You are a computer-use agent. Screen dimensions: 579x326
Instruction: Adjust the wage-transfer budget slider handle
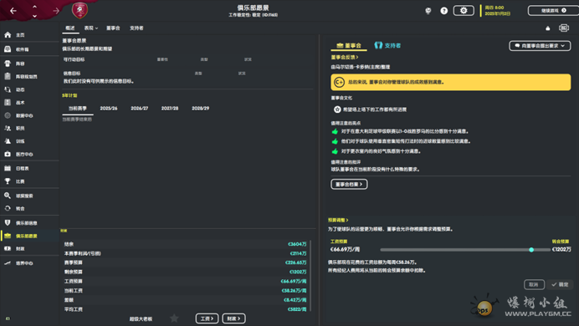pyautogui.click(x=531, y=250)
